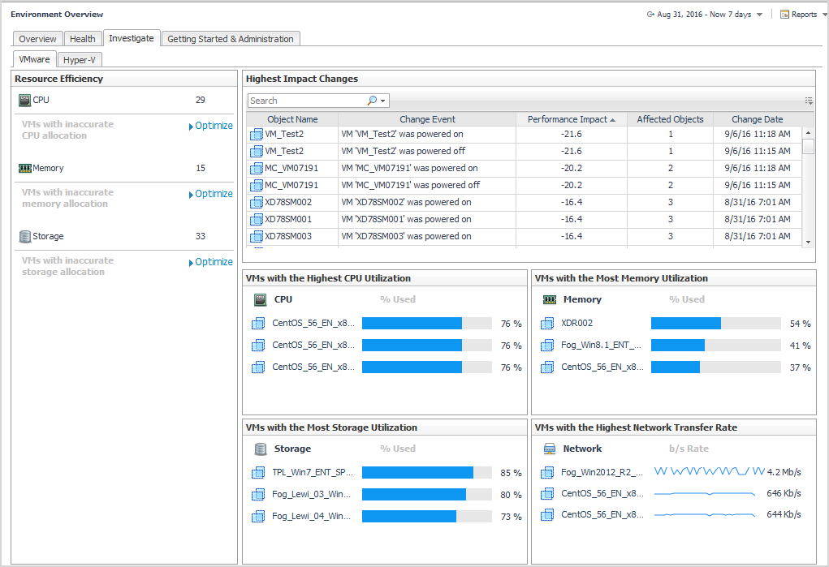The height and width of the screenshot is (567, 829).
Task: Click the Memory icon in Resource Efficiency
Action: tap(24, 168)
